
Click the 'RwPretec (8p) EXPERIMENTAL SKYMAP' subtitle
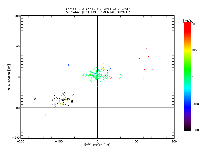tap(97, 12)
